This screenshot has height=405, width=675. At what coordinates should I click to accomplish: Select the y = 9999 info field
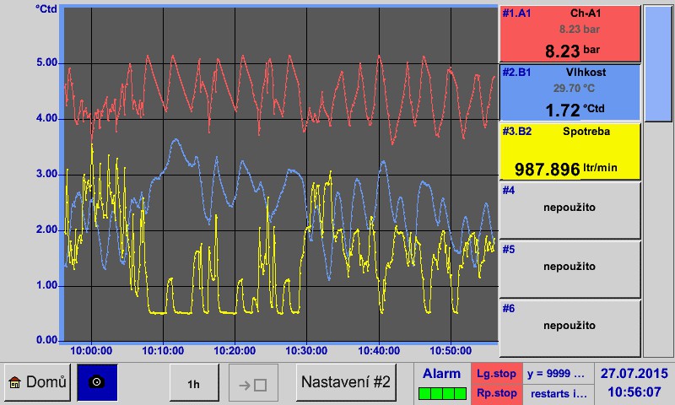(x=555, y=373)
